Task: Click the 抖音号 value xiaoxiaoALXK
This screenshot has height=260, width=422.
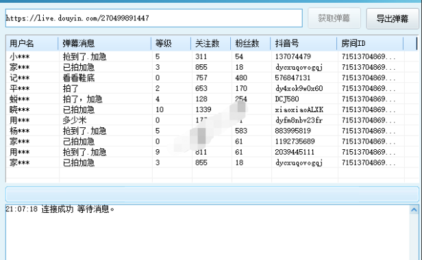Action: pos(299,109)
